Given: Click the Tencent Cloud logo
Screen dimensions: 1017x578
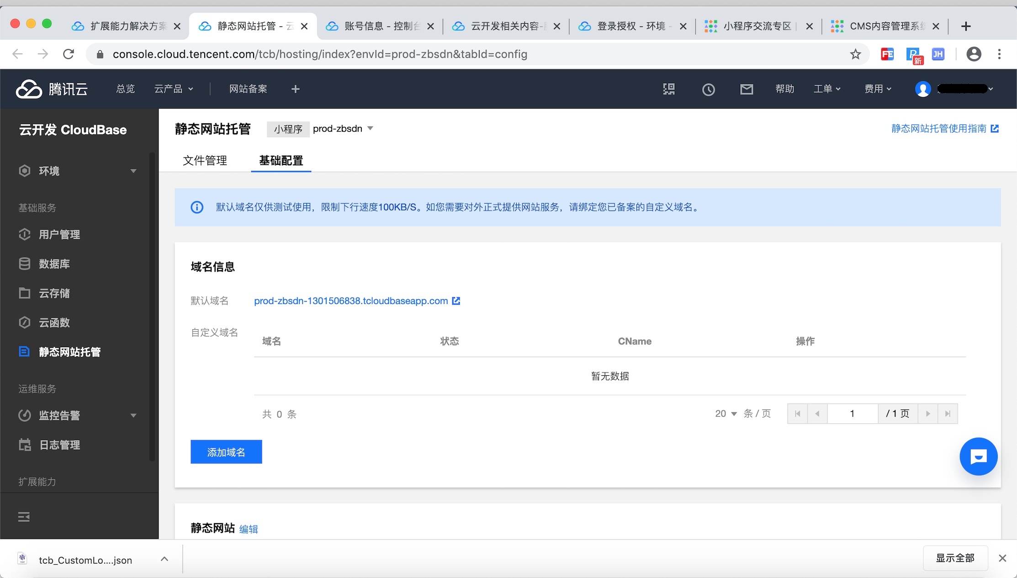Looking at the screenshot, I should click(x=52, y=89).
